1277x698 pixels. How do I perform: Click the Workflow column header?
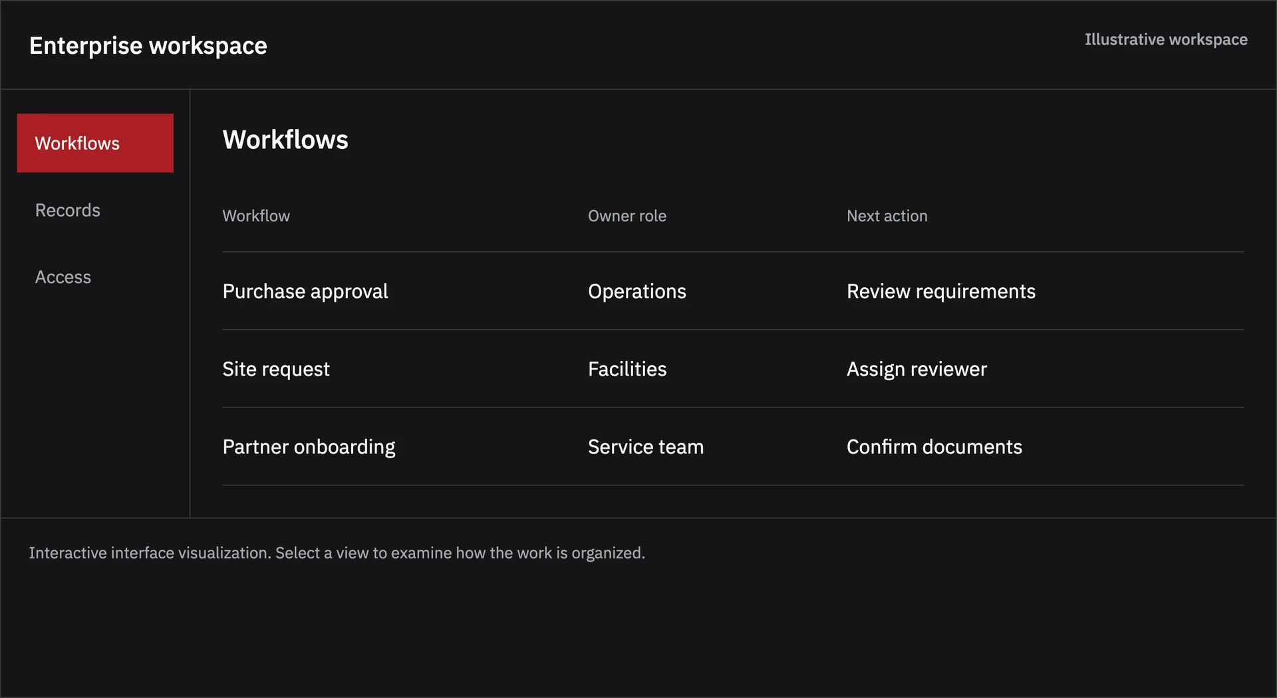click(256, 216)
